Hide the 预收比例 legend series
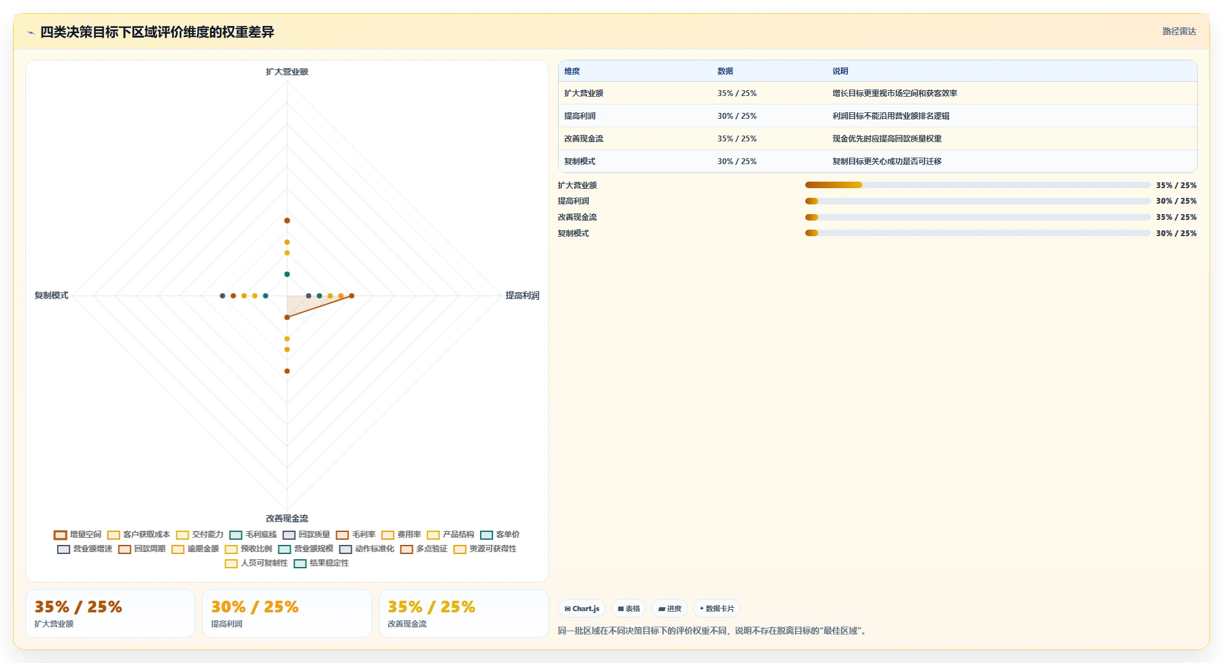The height and width of the screenshot is (663, 1223). tap(248, 549)
